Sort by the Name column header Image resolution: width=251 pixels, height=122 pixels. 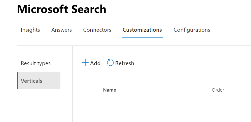click(x=110, y=90)
